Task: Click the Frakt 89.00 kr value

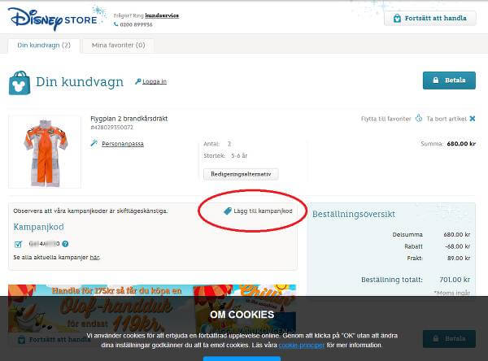Action: coord(459,258)
